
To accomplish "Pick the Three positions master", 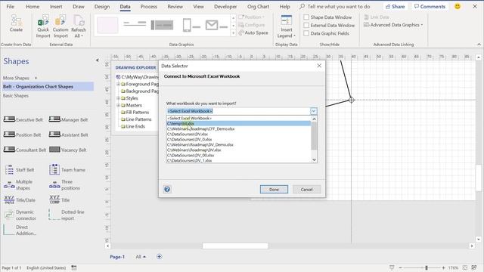I will point(64,185).
